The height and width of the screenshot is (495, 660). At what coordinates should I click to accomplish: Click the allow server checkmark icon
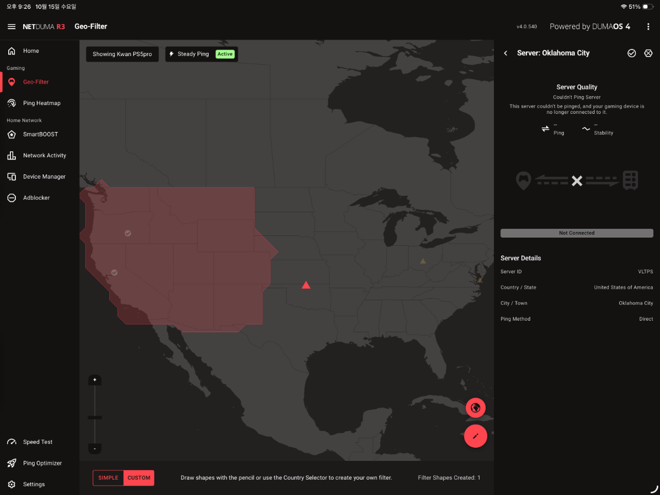coord(631,53)
